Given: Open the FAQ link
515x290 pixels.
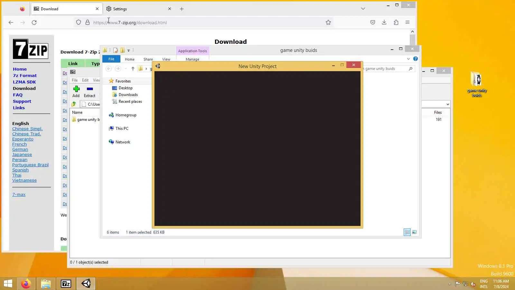Looking at the screenshot, I should pyautogui.click(x=18, y=95).
